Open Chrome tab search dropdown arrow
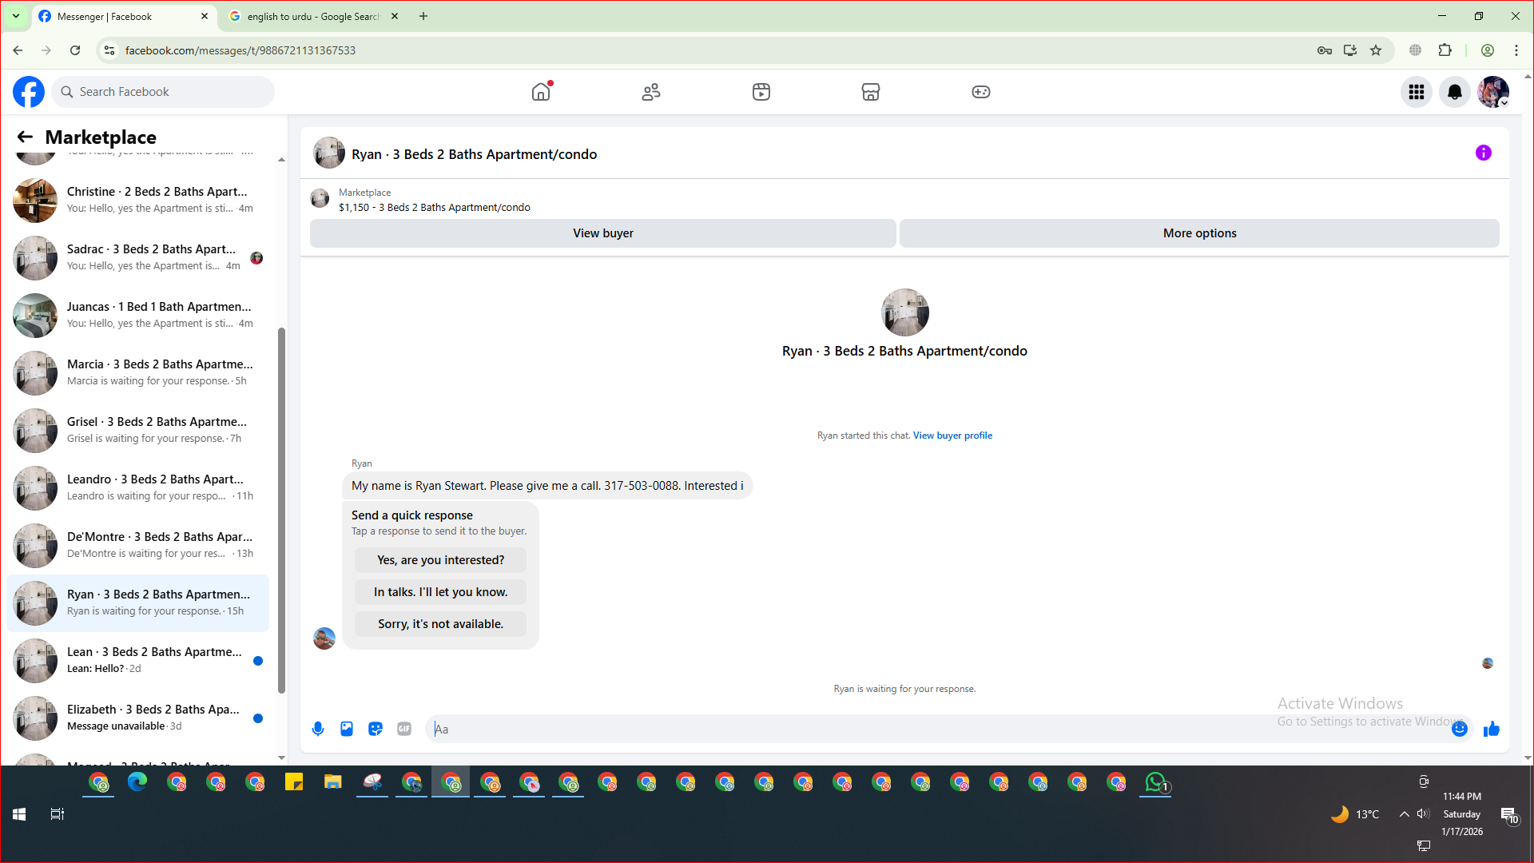The height and width of the screenshot is (863, 1534). (15, 16)
